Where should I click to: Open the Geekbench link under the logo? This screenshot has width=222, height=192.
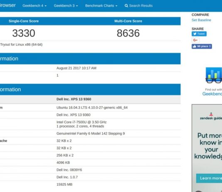[x=212, y=94]
